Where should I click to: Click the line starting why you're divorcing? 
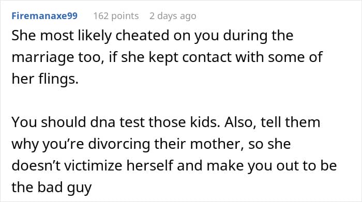coord(151,144)
